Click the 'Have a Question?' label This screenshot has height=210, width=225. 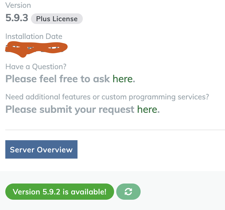tap(36, 67)
